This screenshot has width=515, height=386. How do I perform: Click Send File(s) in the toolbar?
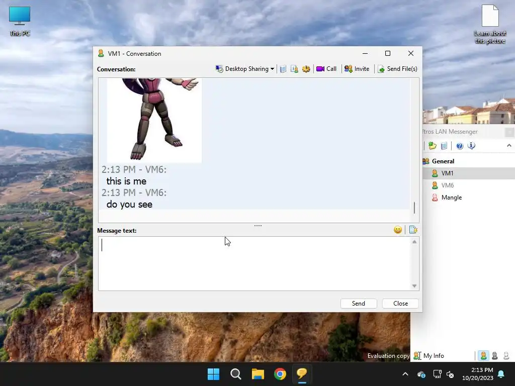coord(397,69)
